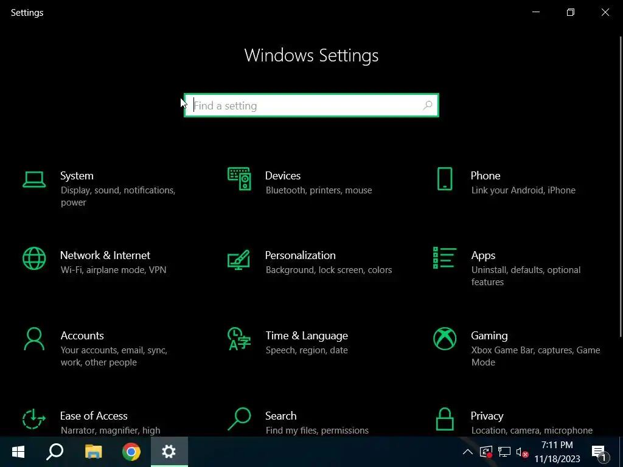Open the sync update tray icon
The width and height of the screenshot is (623, 467).
coord(486,452)
